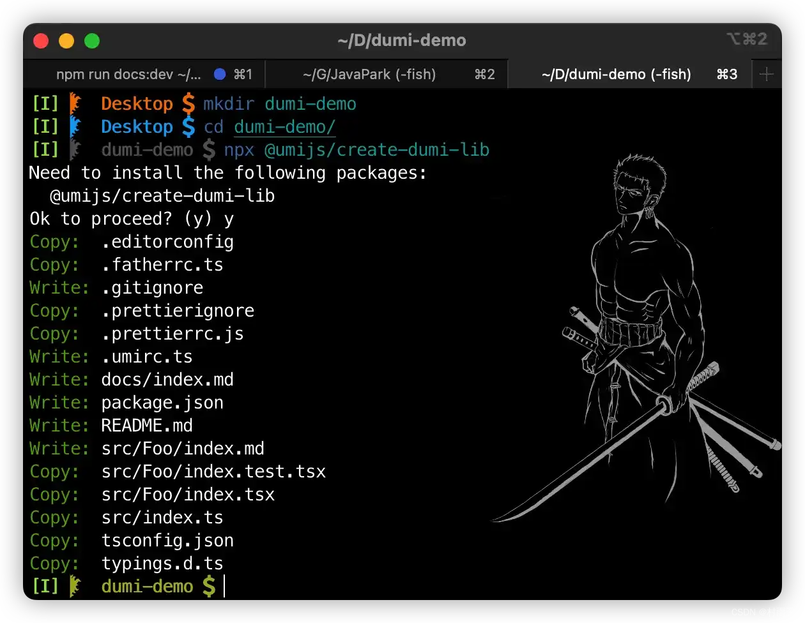The height and width of the screenshot is (623, 805).
Task: Place cursor at the final dumi-demo prompt
Action: click(x=224, y=587)
